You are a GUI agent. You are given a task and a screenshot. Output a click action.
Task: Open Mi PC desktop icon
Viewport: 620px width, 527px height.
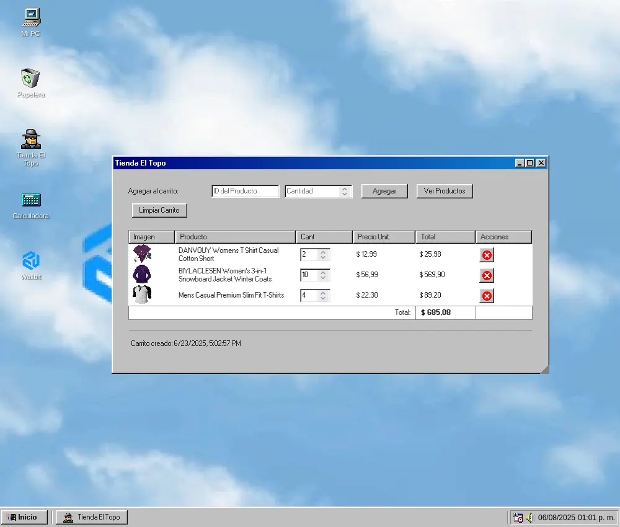pyautogui.click(x=30, y=17)
